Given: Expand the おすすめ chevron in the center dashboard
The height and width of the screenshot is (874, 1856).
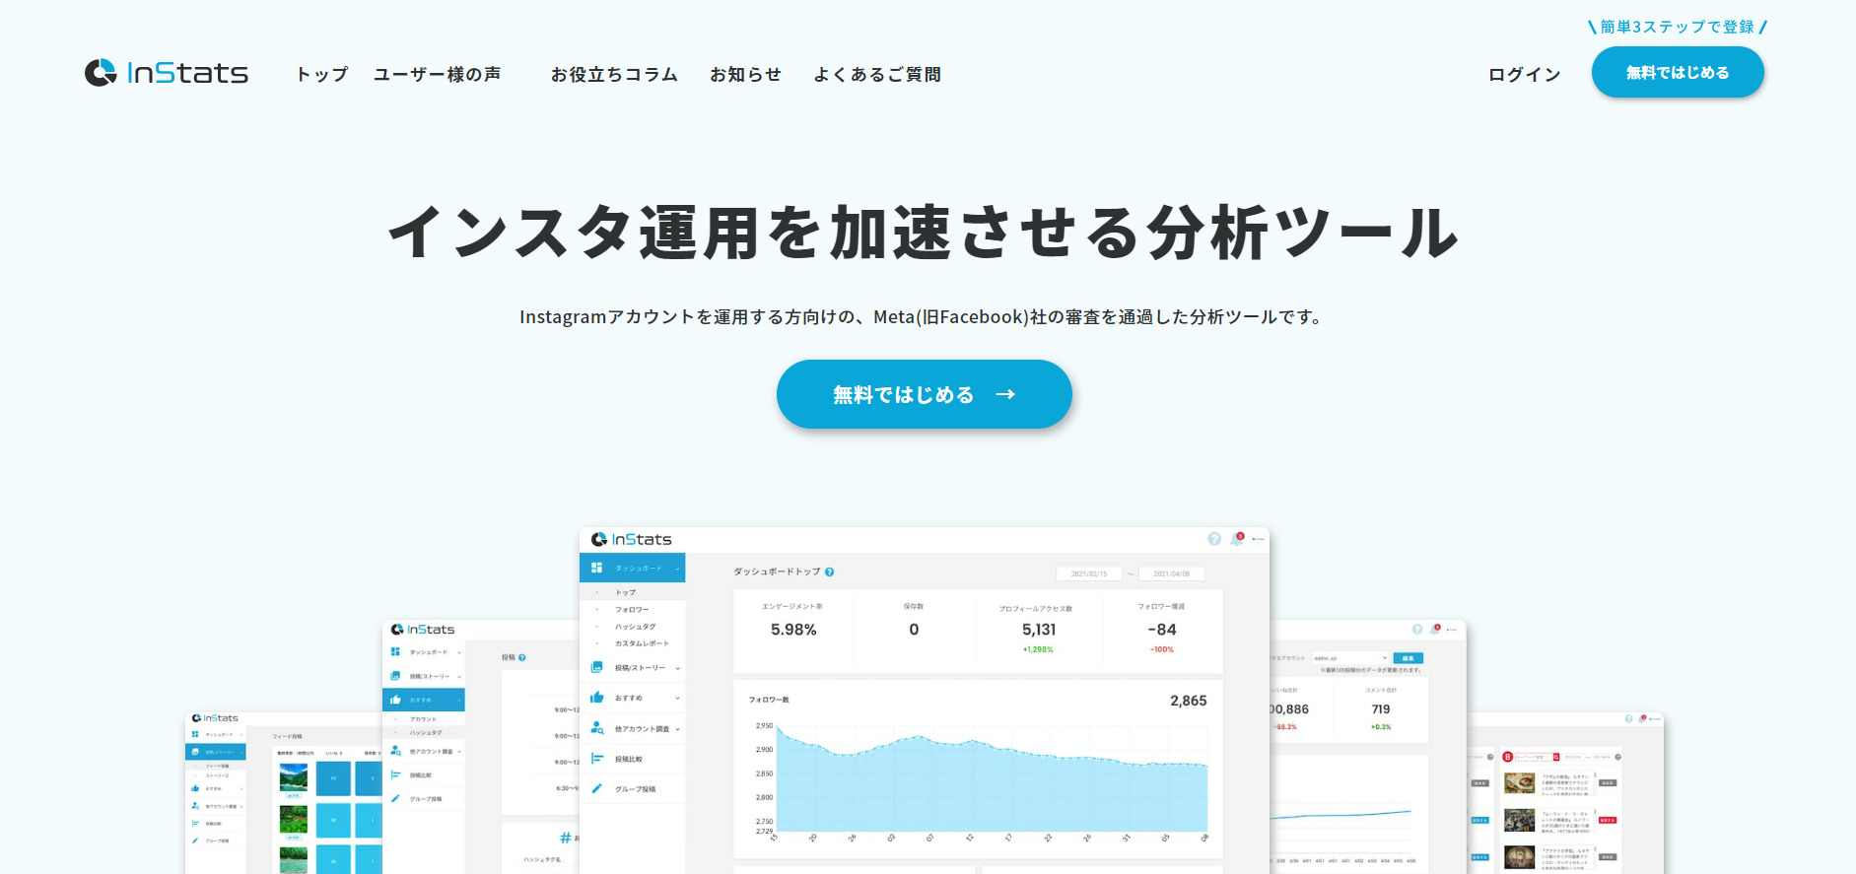Looking at the screenshot, I should [x=678, y=698].
